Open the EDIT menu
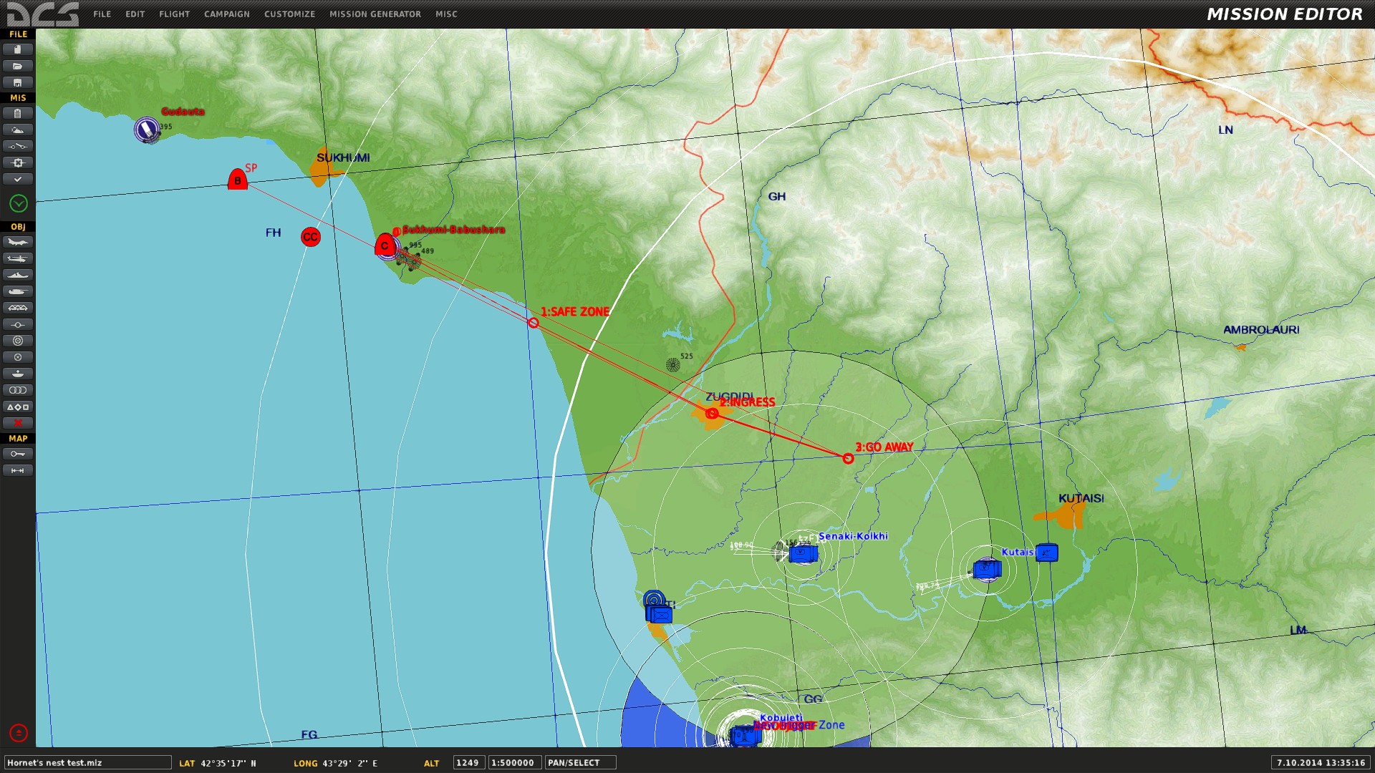 pos(135,14)
